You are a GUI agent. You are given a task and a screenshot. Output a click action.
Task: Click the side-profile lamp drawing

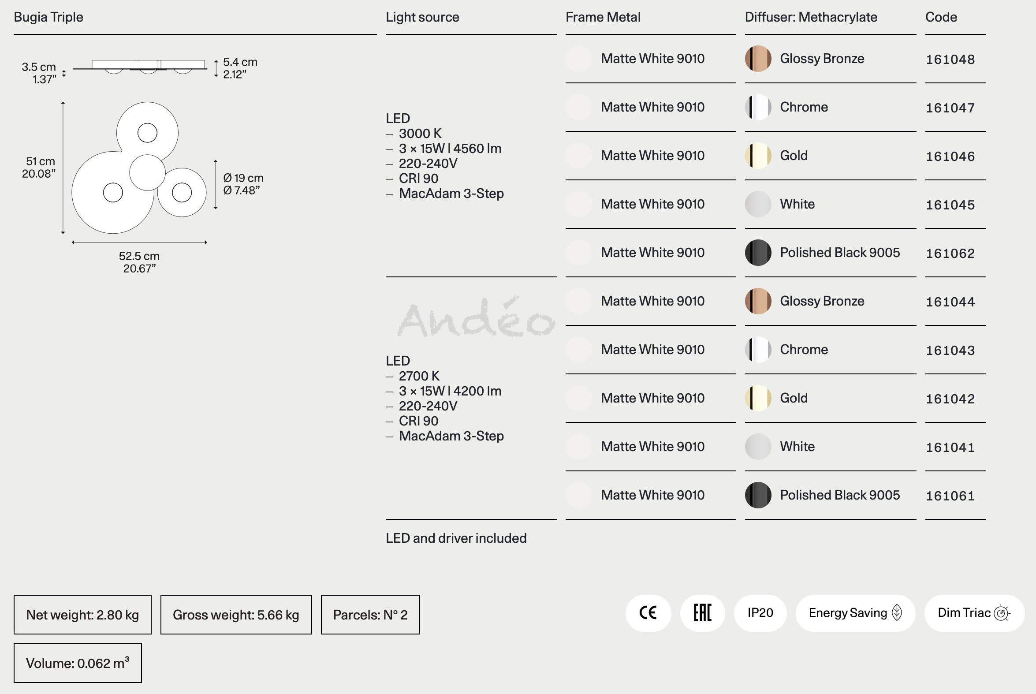tap(139, 67)
